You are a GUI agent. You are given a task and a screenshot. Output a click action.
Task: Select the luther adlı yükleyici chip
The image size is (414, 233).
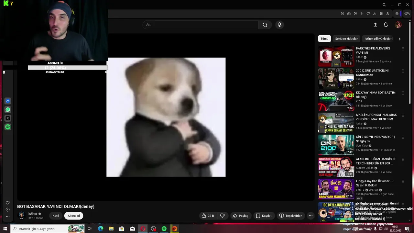click(x=378, y=39)
